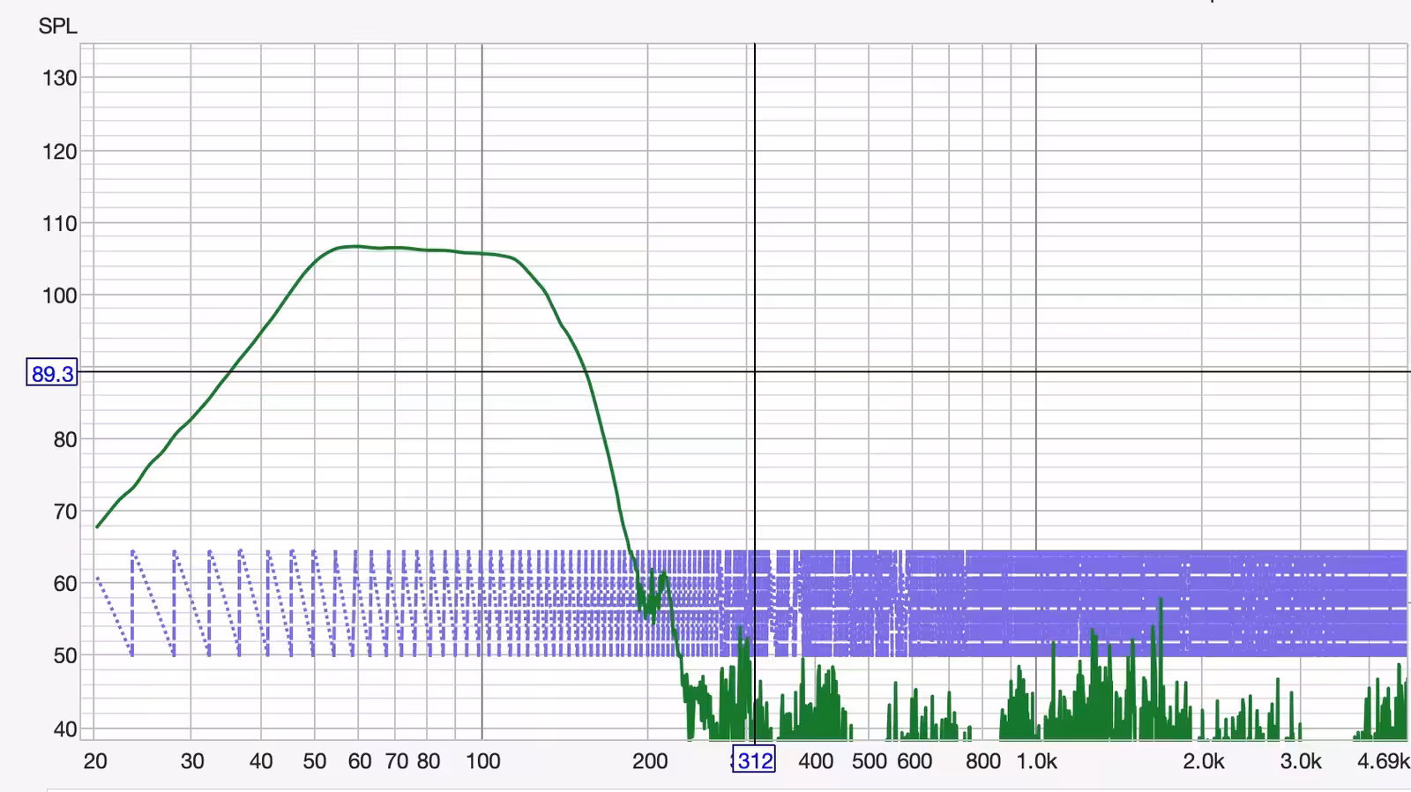Click the 2.0k frequency axis label
The height and width of the screenshot is (792, 1411).
pos(1204,761)
